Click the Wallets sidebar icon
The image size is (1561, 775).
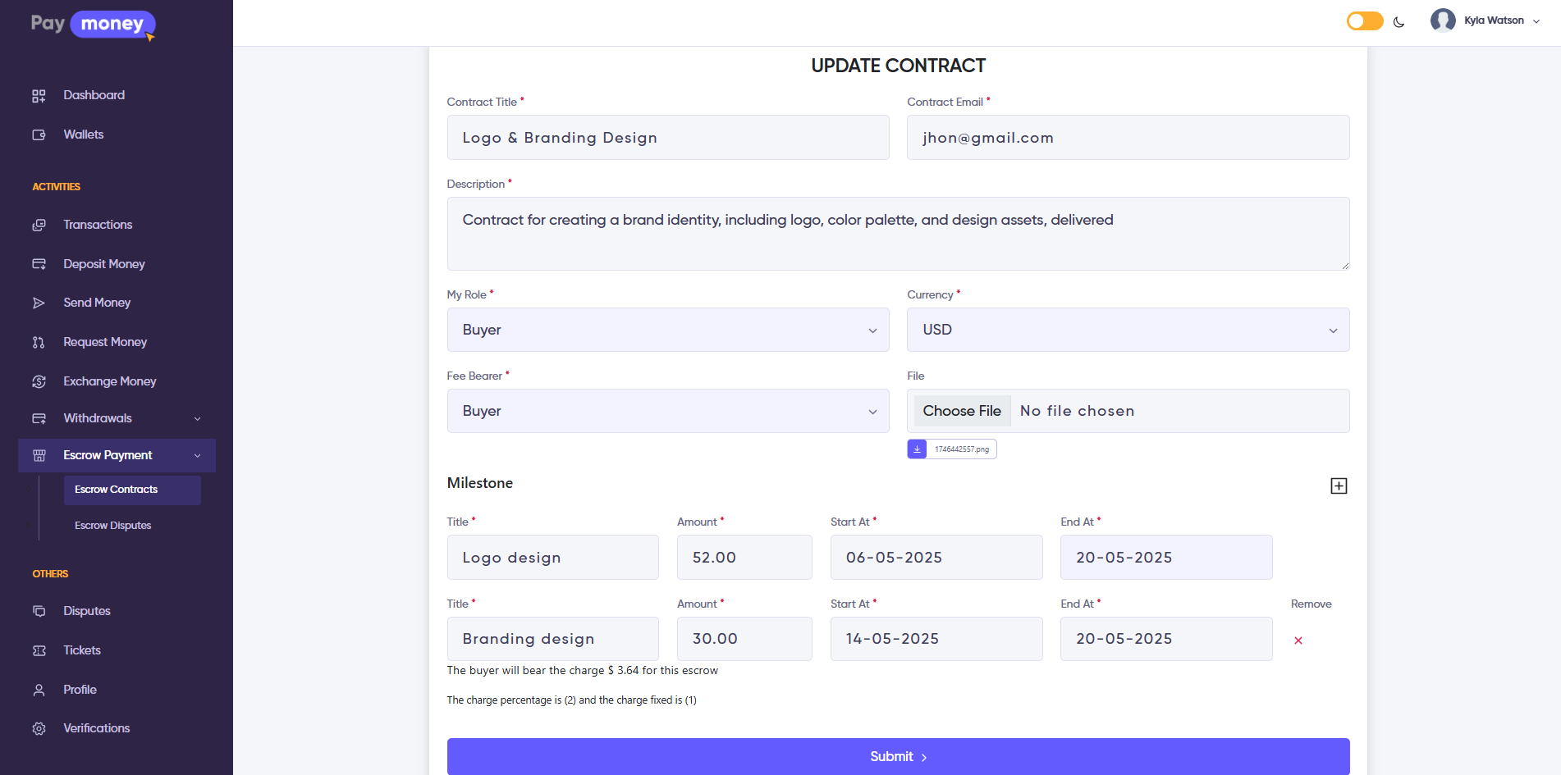pos(39,135)
